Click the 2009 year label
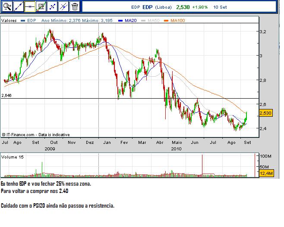This screenshot has height=227, width=284. pyautogui.click(x=50, y=149)
